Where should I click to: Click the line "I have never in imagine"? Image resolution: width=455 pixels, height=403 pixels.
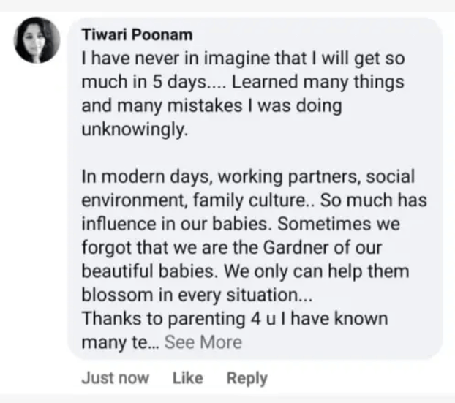[241, 59]
